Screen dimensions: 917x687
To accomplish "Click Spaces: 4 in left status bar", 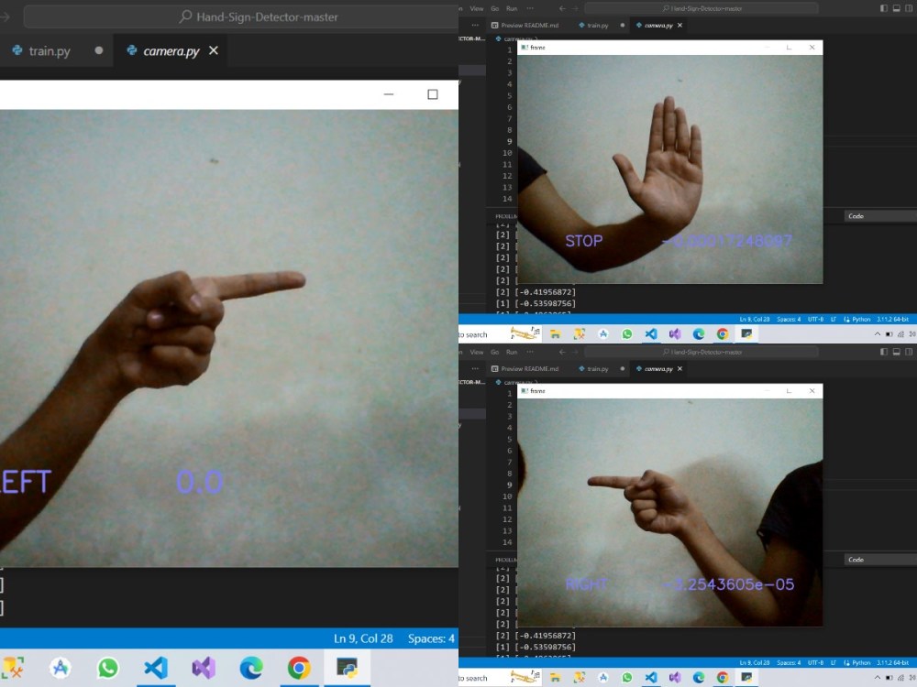I will [x=431, y=638].
